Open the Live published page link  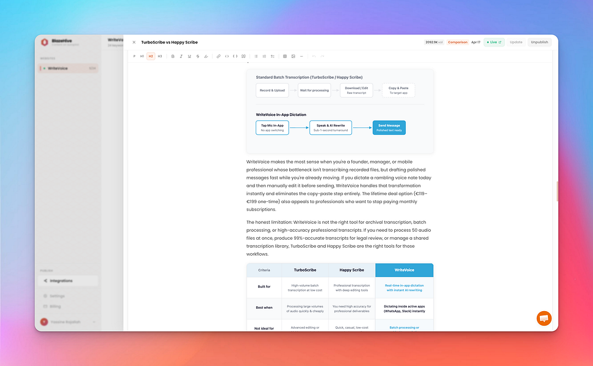494,42
